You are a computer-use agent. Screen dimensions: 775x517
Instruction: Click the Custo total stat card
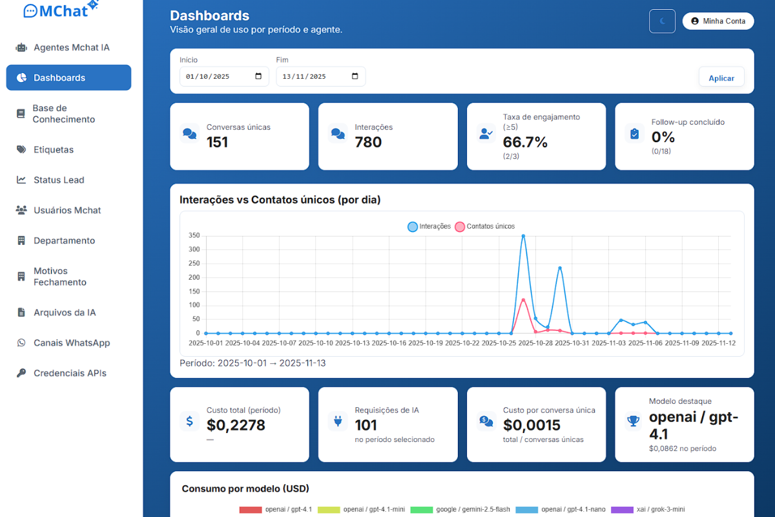(240, 425)
